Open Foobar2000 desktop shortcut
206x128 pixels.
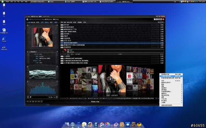click(x=4, y=48)
